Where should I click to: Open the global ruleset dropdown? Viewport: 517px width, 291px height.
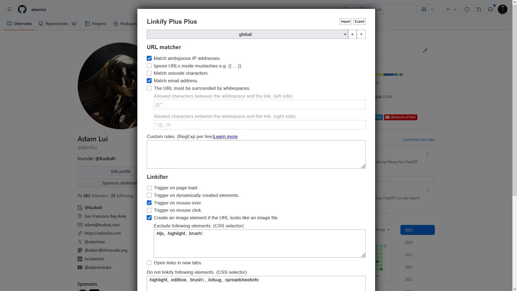[247, 34]
